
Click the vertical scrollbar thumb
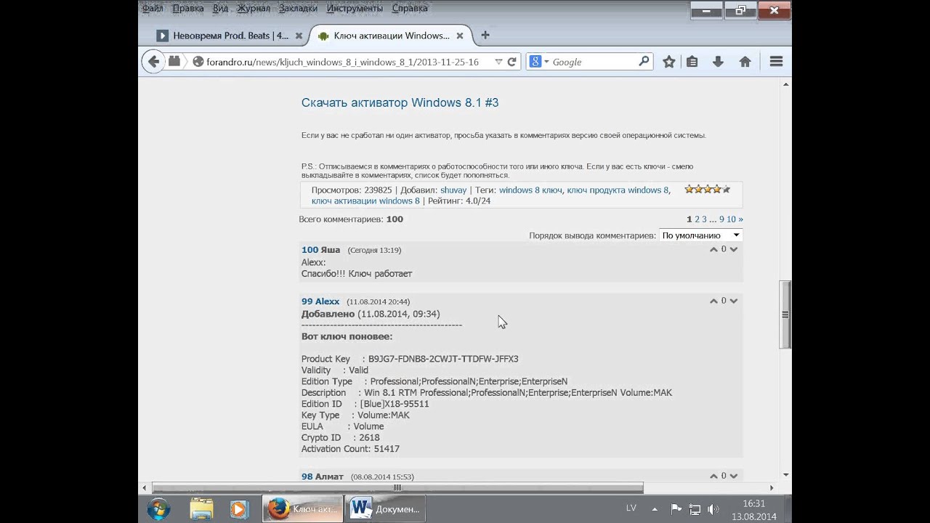pyautogui.click(x=785, y=315)
